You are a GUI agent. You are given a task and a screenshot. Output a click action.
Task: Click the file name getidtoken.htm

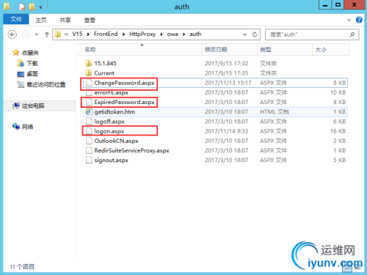(x=115, y=112)
